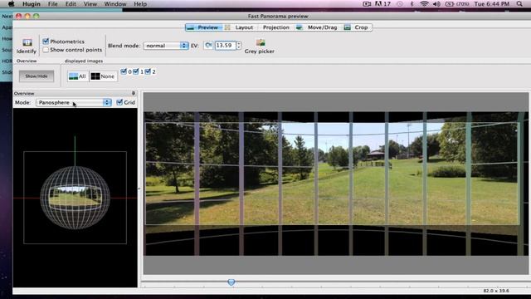The image size is (531, 299).
Task: Open the Window menu
Action: tap(115, 4)
